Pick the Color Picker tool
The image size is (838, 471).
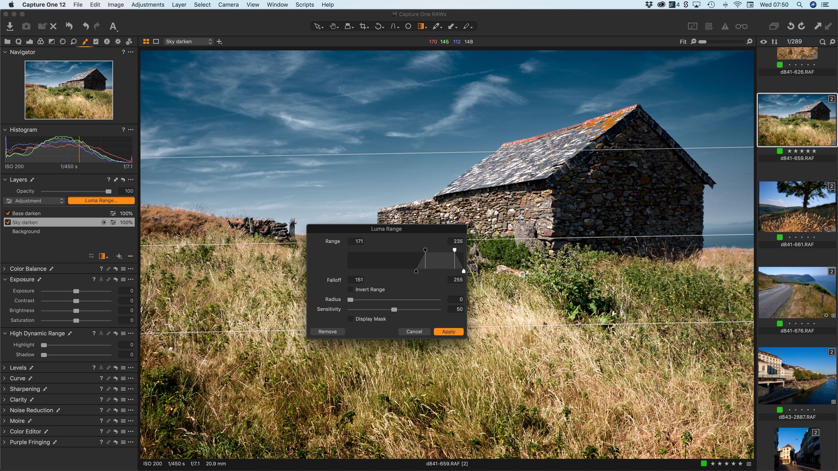pyautogui.click(x=436, y=26)
